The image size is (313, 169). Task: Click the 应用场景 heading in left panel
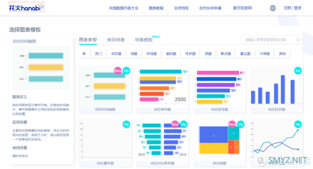point(19,122)
